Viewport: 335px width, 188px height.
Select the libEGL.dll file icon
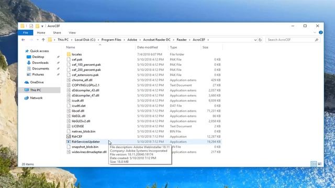pos(69,116)
